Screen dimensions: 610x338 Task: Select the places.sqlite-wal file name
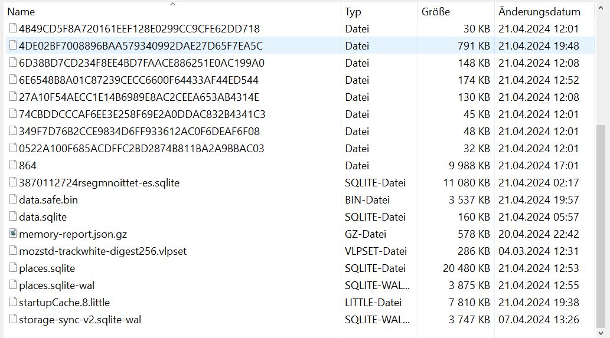coord(57,285)
